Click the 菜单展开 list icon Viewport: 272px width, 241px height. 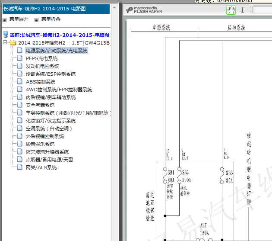pos(5,19)
